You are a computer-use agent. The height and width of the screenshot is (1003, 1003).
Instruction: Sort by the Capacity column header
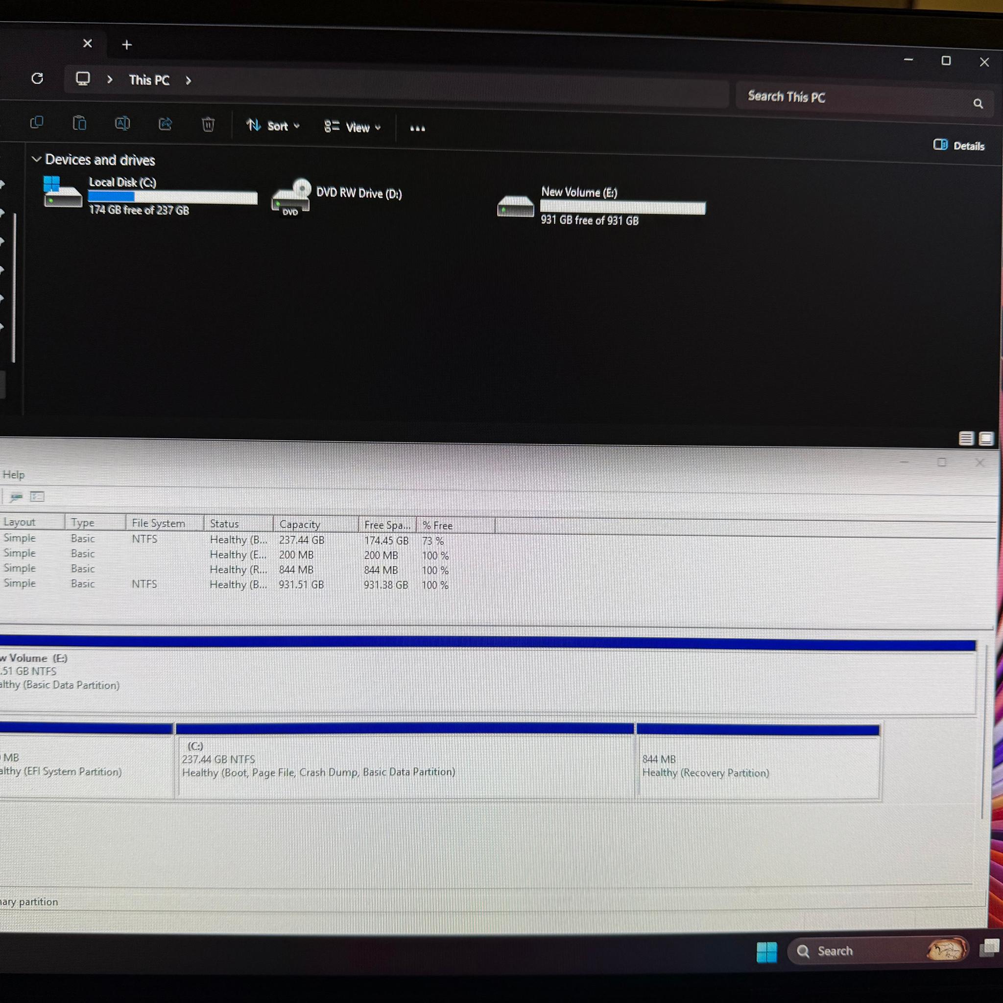coord(316,525)
